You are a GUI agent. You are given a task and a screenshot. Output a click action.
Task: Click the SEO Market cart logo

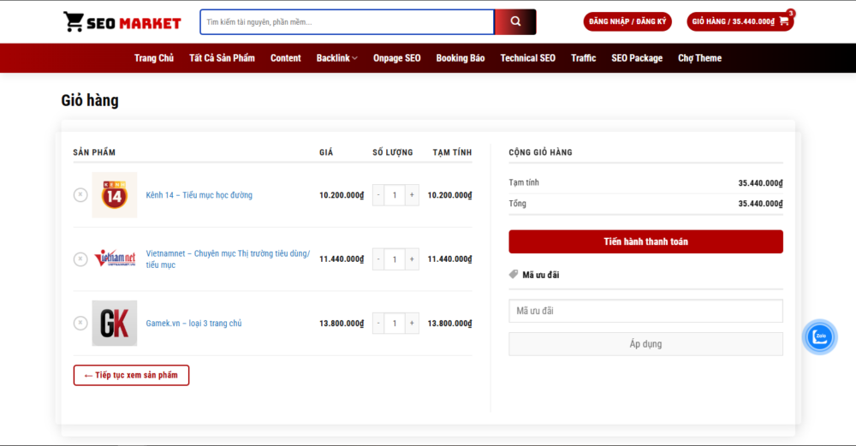[x=122, y=22]
